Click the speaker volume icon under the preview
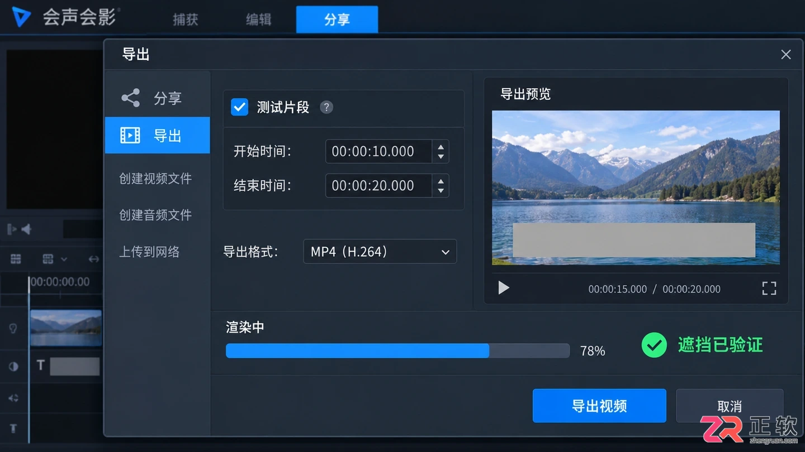805x452 pixels. (26, 229)
